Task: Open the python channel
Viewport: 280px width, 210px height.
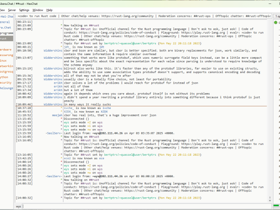Action: [4, 77]
